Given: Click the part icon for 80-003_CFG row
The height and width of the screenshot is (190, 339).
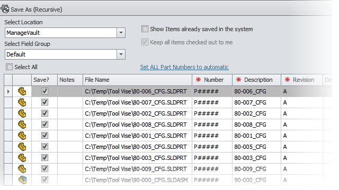Looking at the screenshot, I should pos(22,158).
